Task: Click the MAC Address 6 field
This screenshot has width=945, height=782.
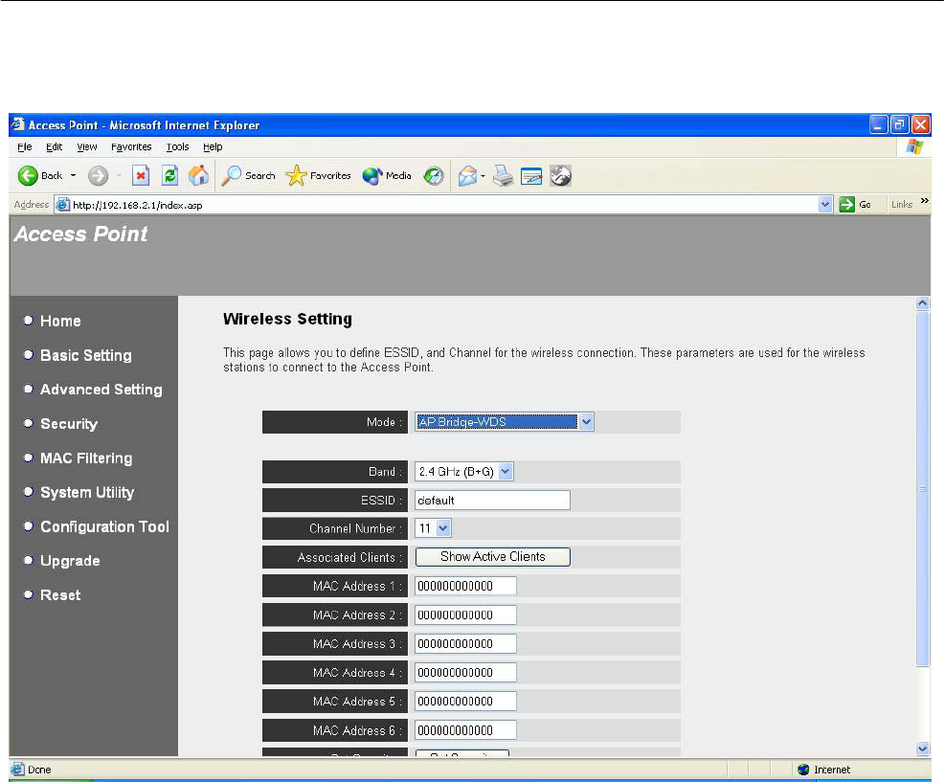Action: (465, 730)
